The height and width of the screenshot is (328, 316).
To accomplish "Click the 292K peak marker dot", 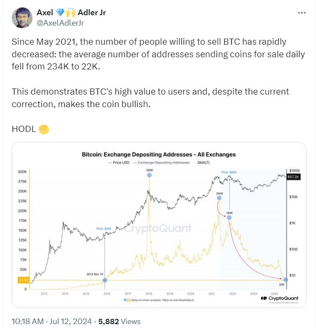I will click(149, 175).
